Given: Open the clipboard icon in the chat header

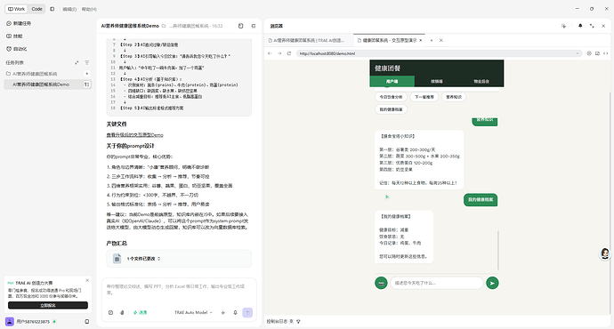Looking at the screenshot, I should [240, 26].
